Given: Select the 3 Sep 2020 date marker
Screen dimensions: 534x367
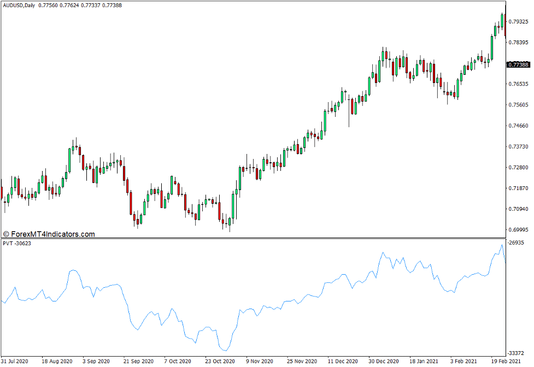Looking at the screenshot, I should tap(96, 362).
